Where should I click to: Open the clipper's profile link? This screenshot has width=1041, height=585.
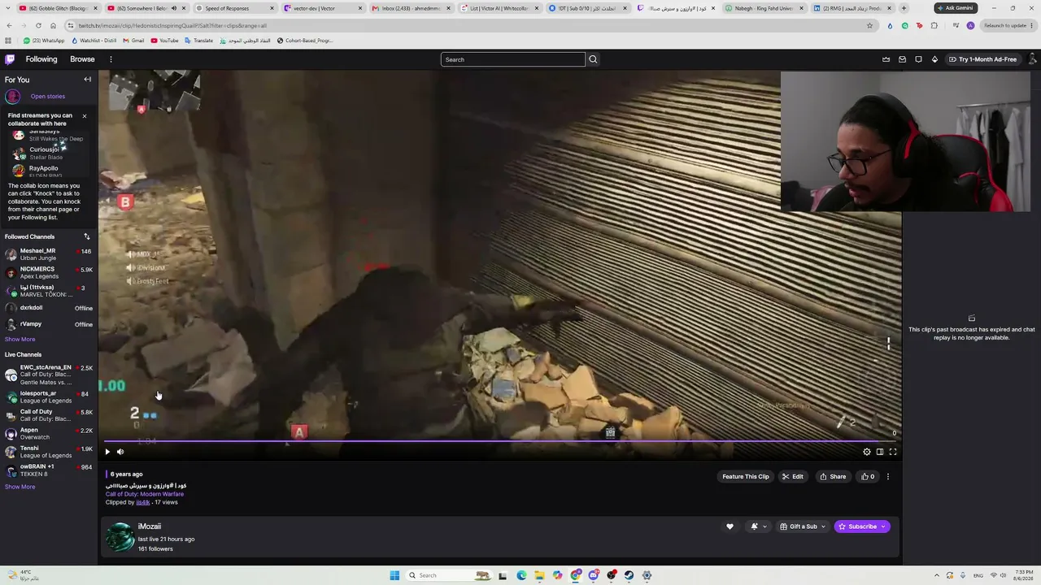pyautogui.click(x=143, y=502)
